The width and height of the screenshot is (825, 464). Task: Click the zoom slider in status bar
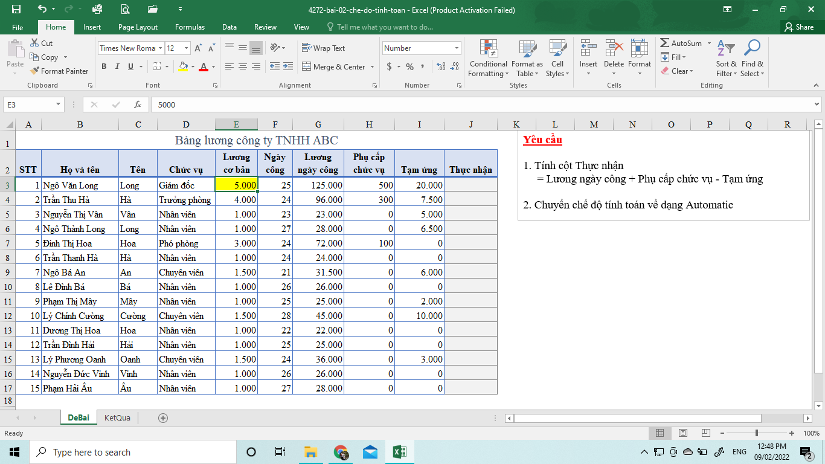(756, 433)
